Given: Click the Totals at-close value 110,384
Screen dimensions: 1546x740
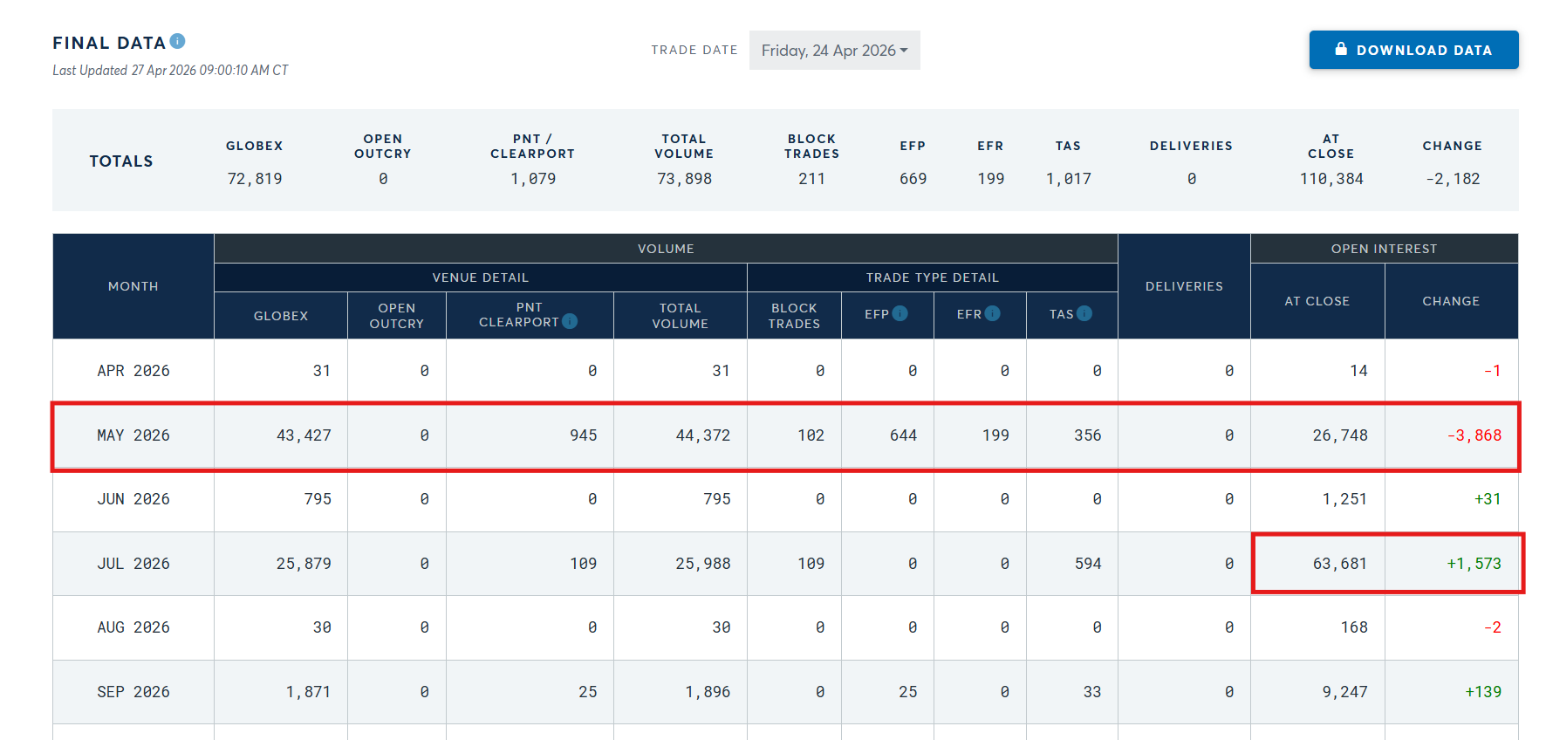Looking at the screenshot, I should 1331,179.
